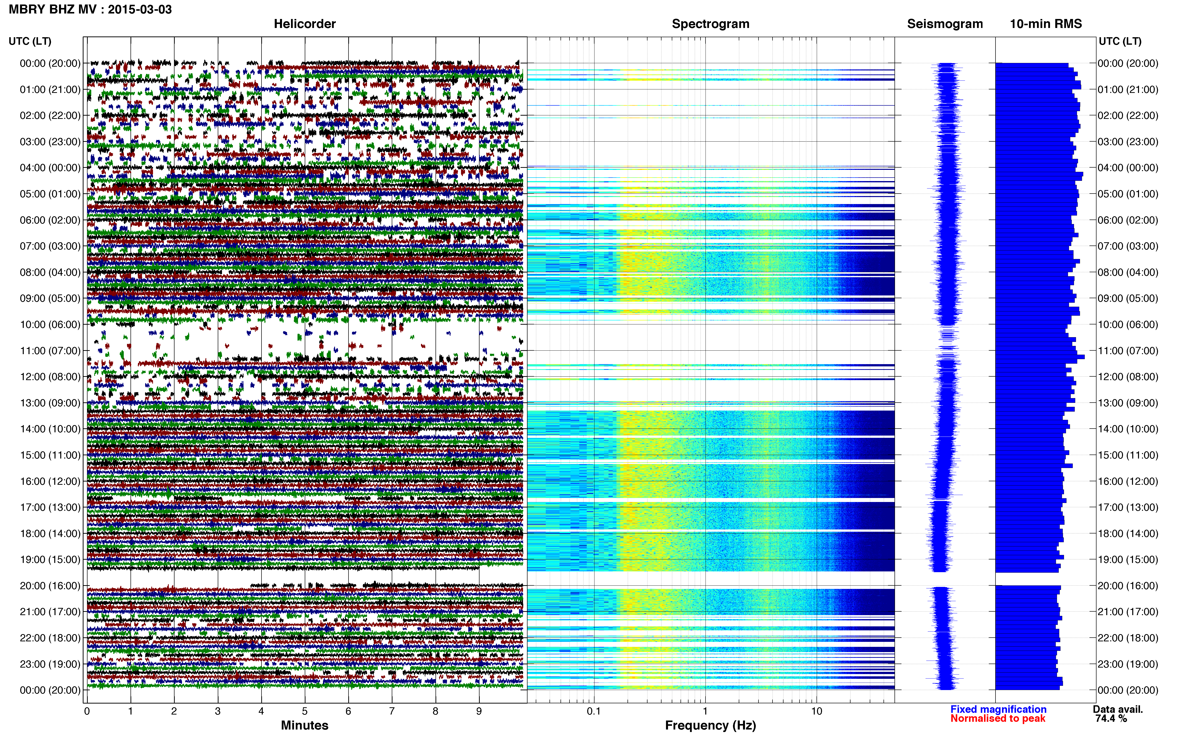
Task: Click left-axis time label 21:00 (17:00)
Action: tap(50, 612)
